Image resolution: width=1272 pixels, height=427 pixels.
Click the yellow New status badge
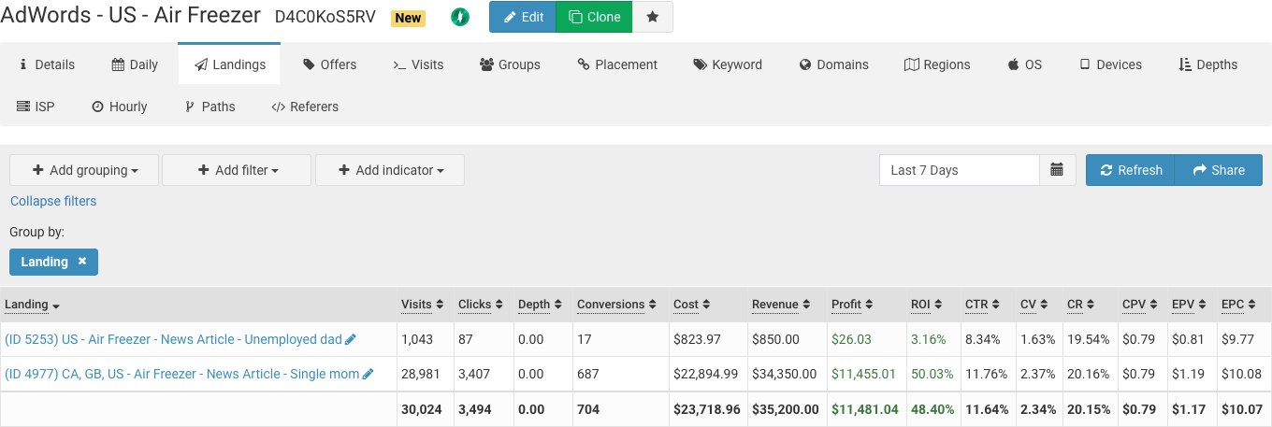point(408,18)
